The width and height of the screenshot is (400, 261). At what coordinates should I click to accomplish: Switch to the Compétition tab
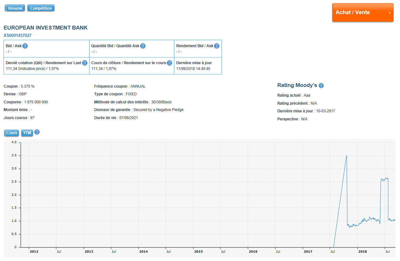pos(41,8)
